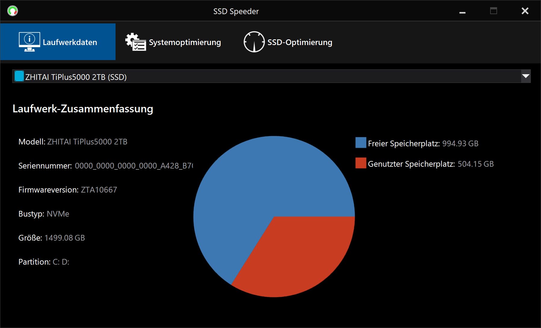The width and height of the screenshot is (541, 328).
Task: Click the Firmwareversion label
Action: coord(48,190)
